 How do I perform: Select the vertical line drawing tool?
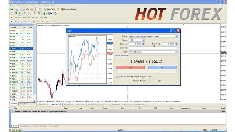pyautogui.click(x=21, y=21)
